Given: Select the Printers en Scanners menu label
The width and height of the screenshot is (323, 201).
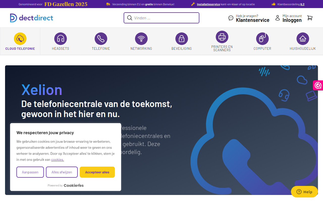Looking at the screenshot, I should (x=222, y=48).
